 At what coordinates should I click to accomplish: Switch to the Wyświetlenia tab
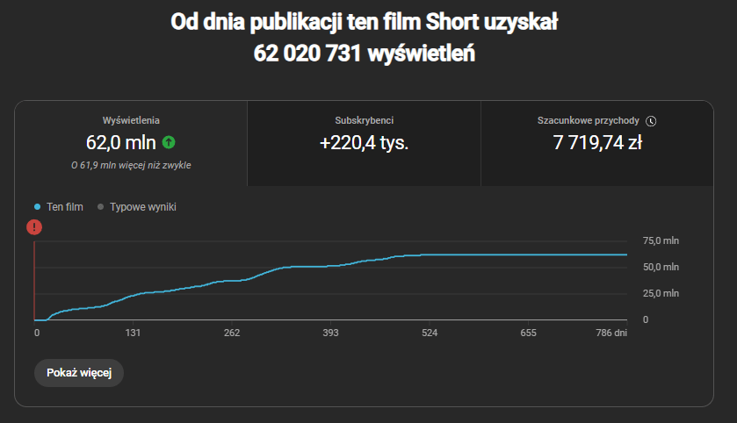click(131, 143)
